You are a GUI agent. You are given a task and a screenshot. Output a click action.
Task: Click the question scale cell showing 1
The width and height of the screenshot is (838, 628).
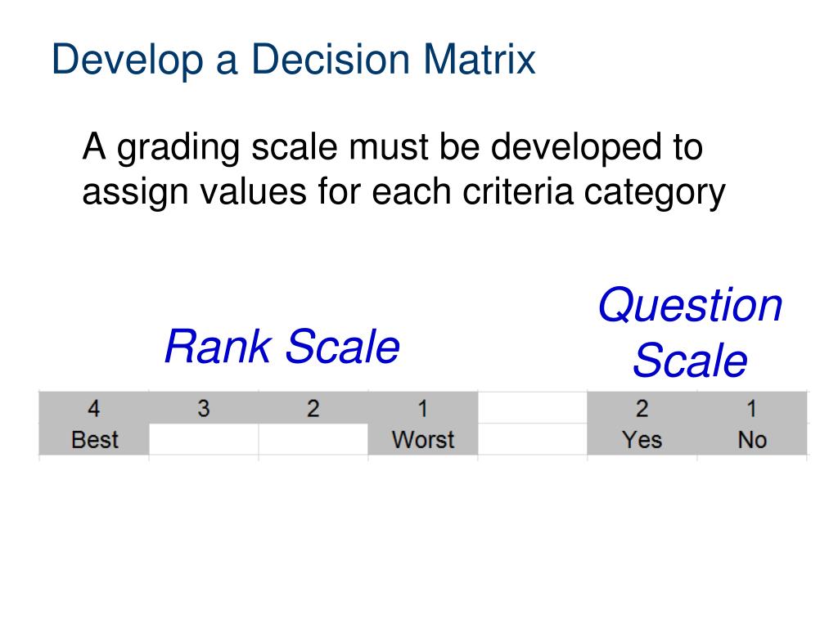[x=751, y=408]
